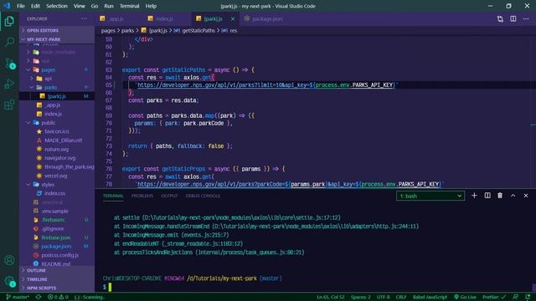The height and width of the screenshot is (301, 536).
Task: Synchronize changes icon in status bar
Action: 39,297
